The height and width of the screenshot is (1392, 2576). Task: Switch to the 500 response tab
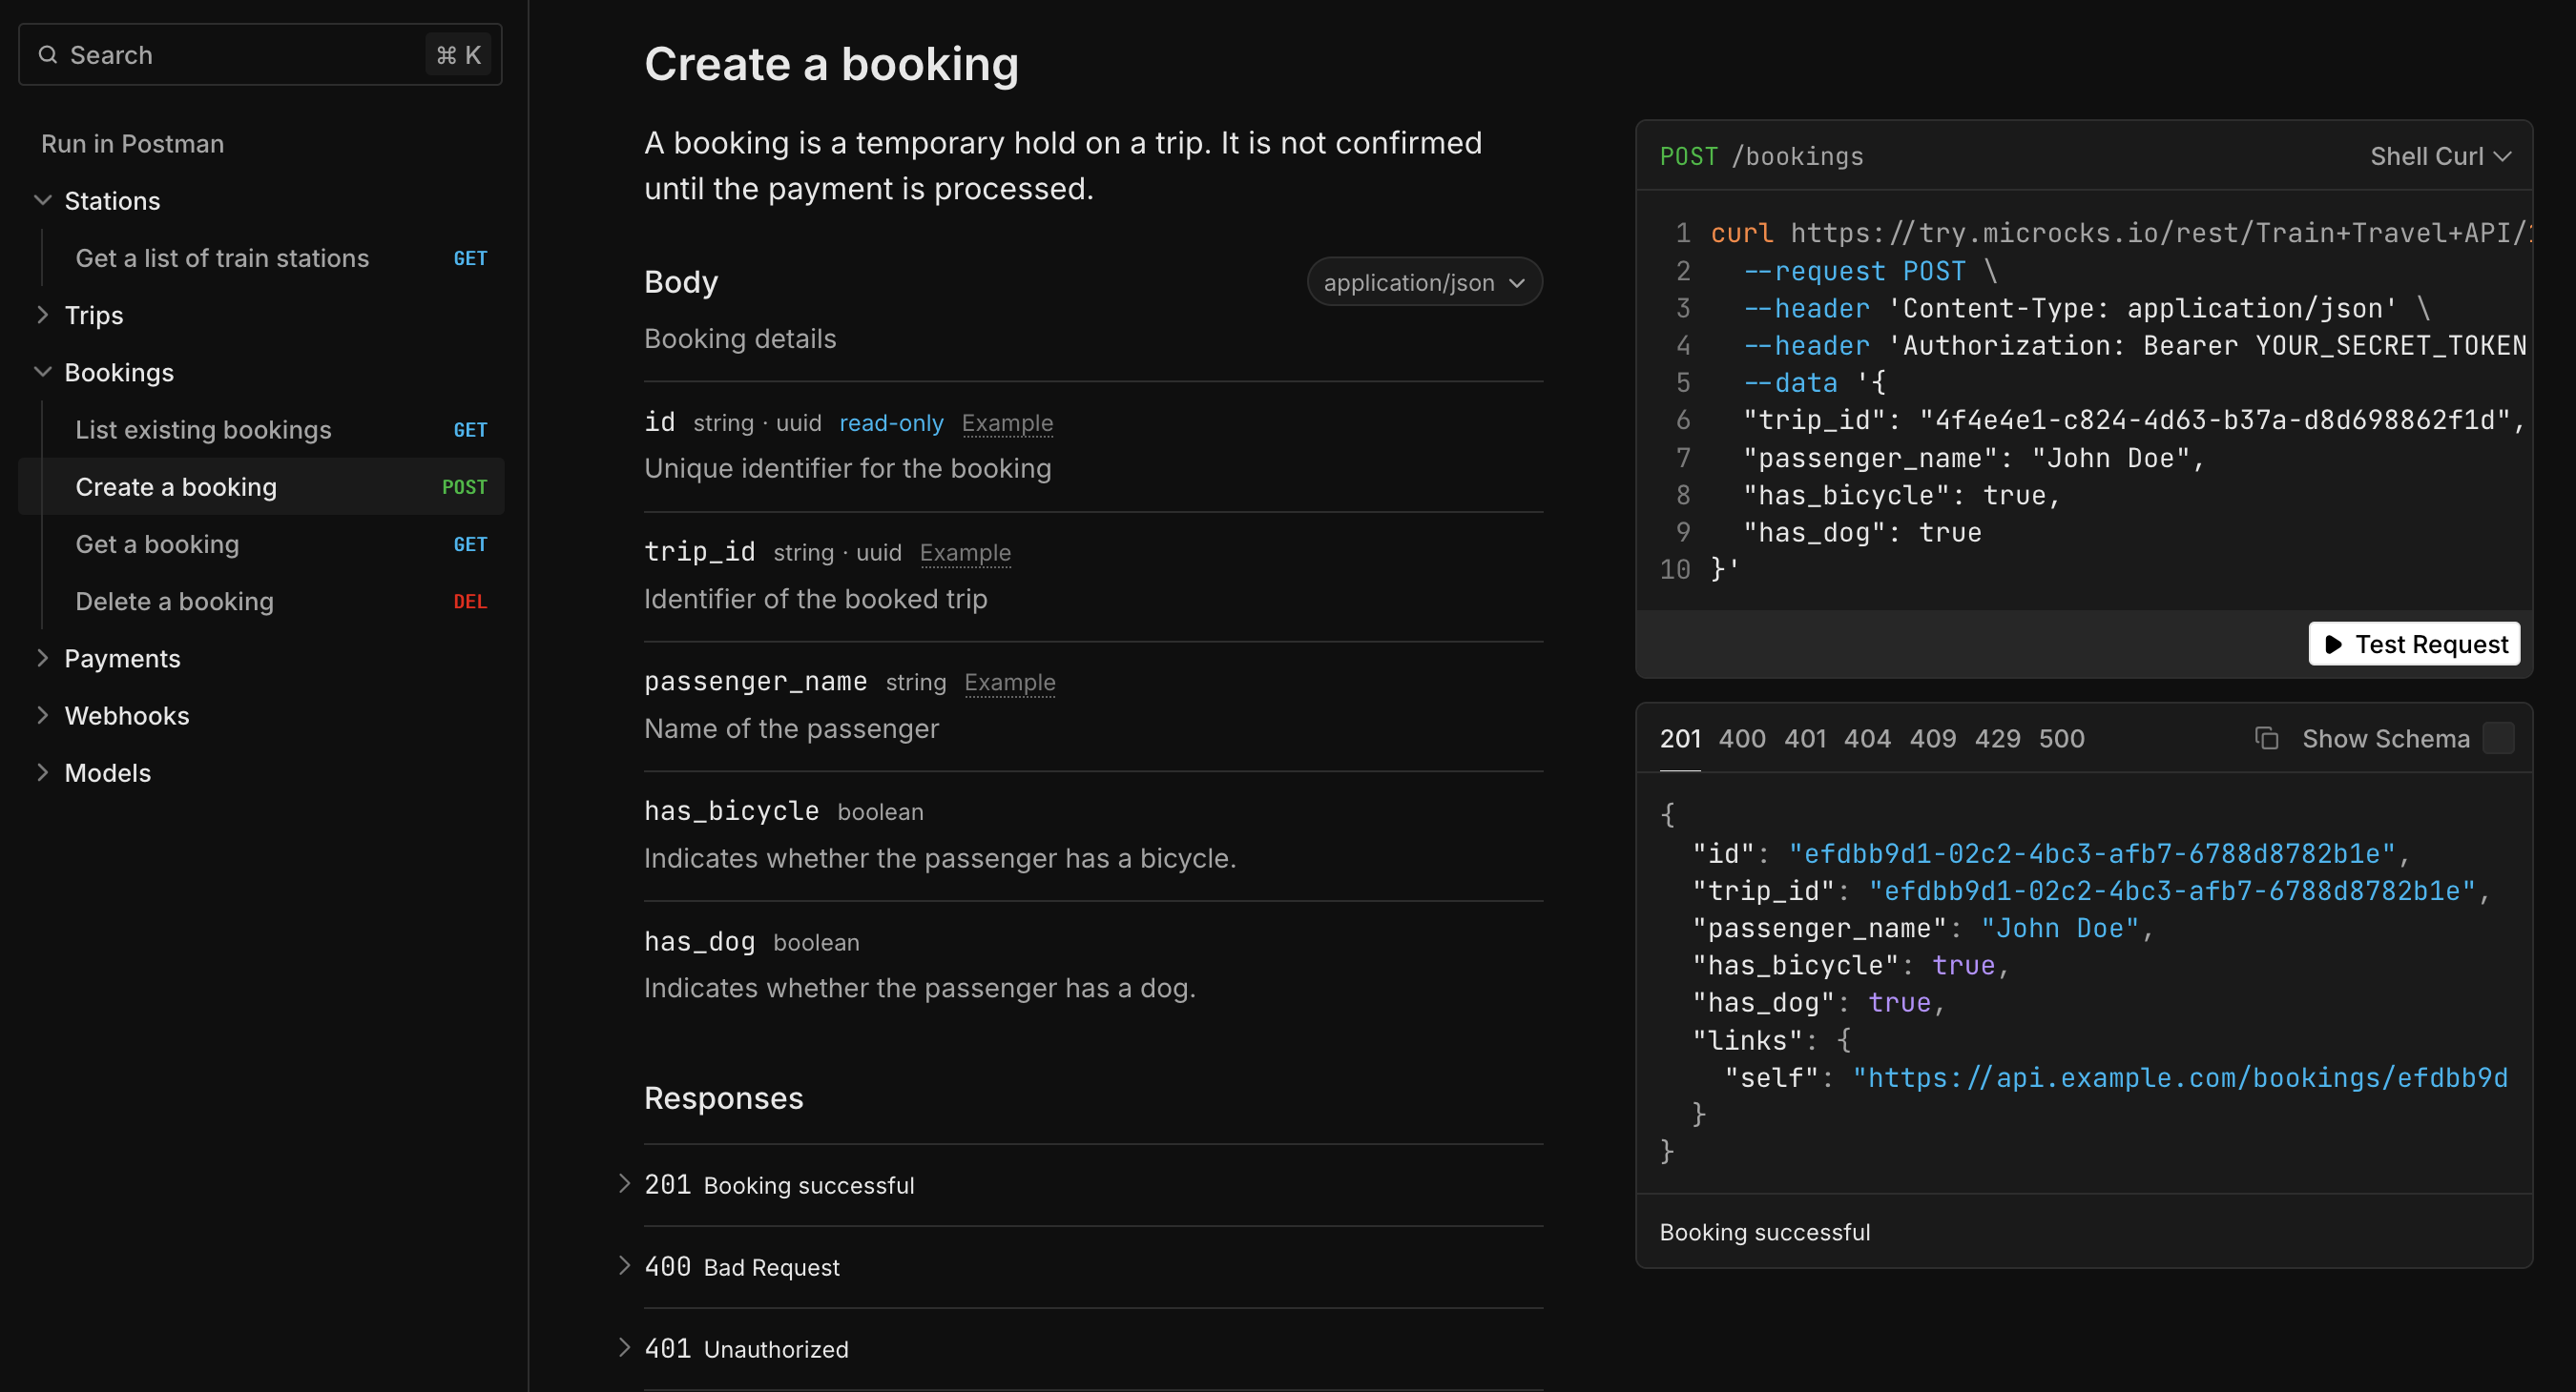(2062, 737)
